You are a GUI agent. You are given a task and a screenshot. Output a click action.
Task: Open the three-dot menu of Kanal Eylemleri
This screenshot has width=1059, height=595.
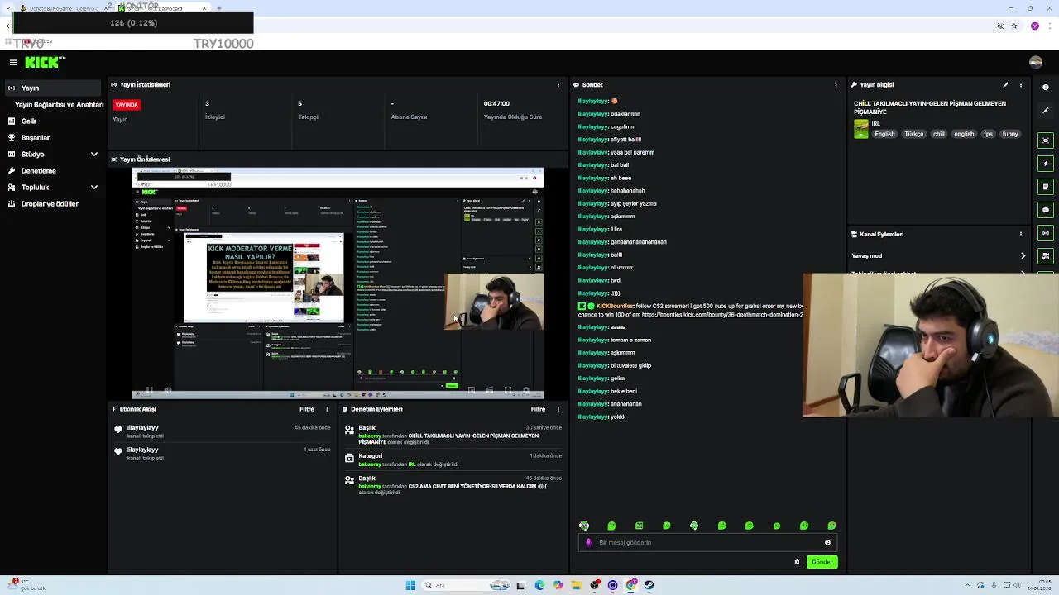click(x=1021, y=234)
